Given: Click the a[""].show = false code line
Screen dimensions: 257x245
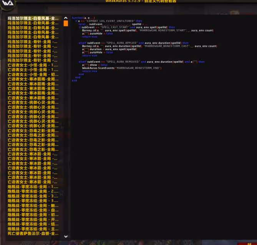Looking at the screenshot, I should pyautogui.click(x=95, y=65).
